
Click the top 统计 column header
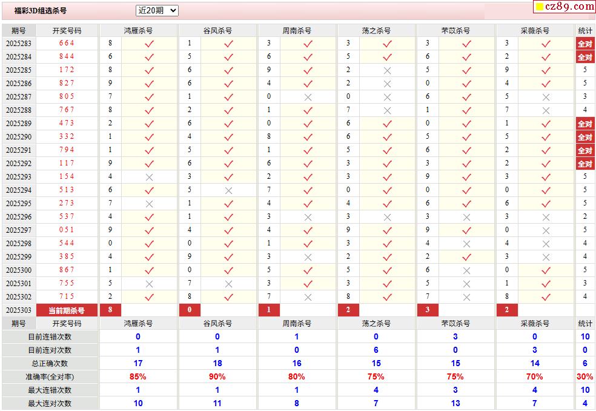585,31
